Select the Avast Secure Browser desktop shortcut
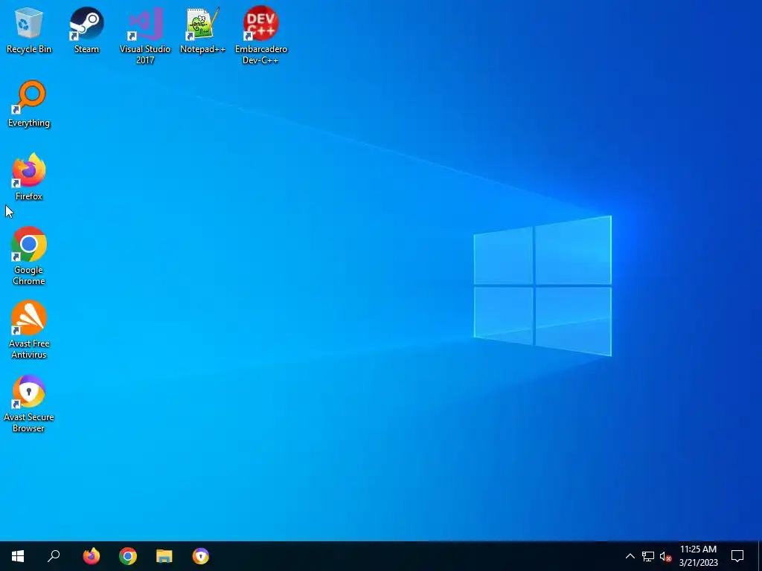 (x=29, y=404)
